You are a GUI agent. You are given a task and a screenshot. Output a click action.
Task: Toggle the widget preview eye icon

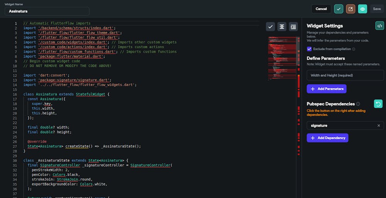click(362, 9)
